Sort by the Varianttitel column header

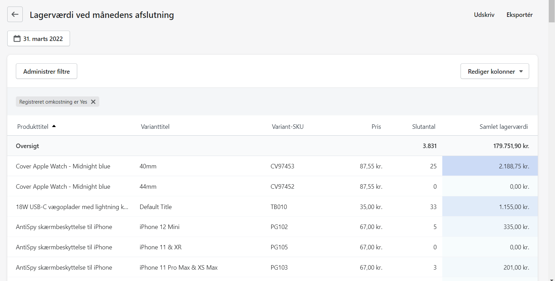155,127
